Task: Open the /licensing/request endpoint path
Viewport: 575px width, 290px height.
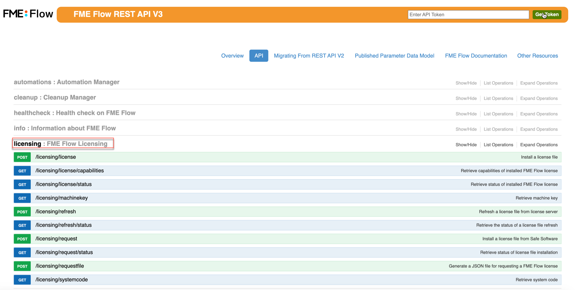Action: (x=56, y=239)
